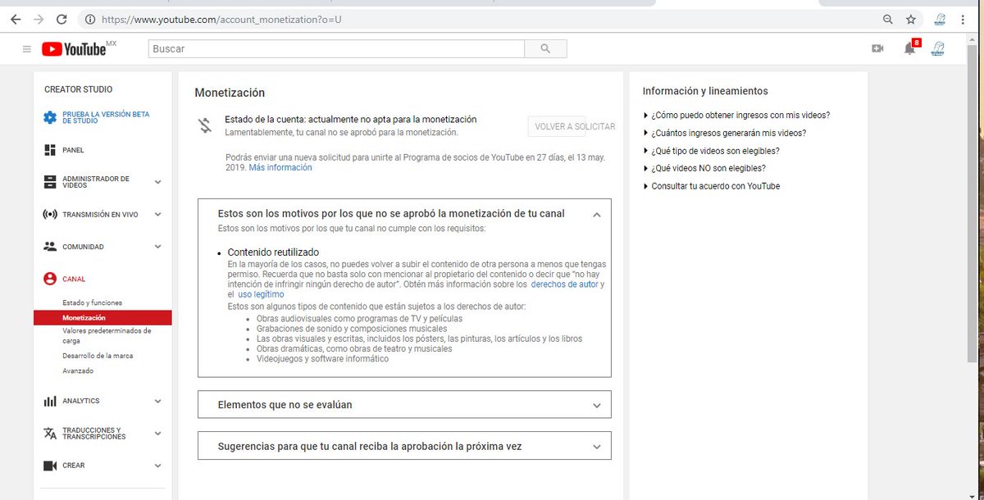This screenshot has width=984, height=500.
Task: Click the Monetización page title
Action: coord(230,93)
